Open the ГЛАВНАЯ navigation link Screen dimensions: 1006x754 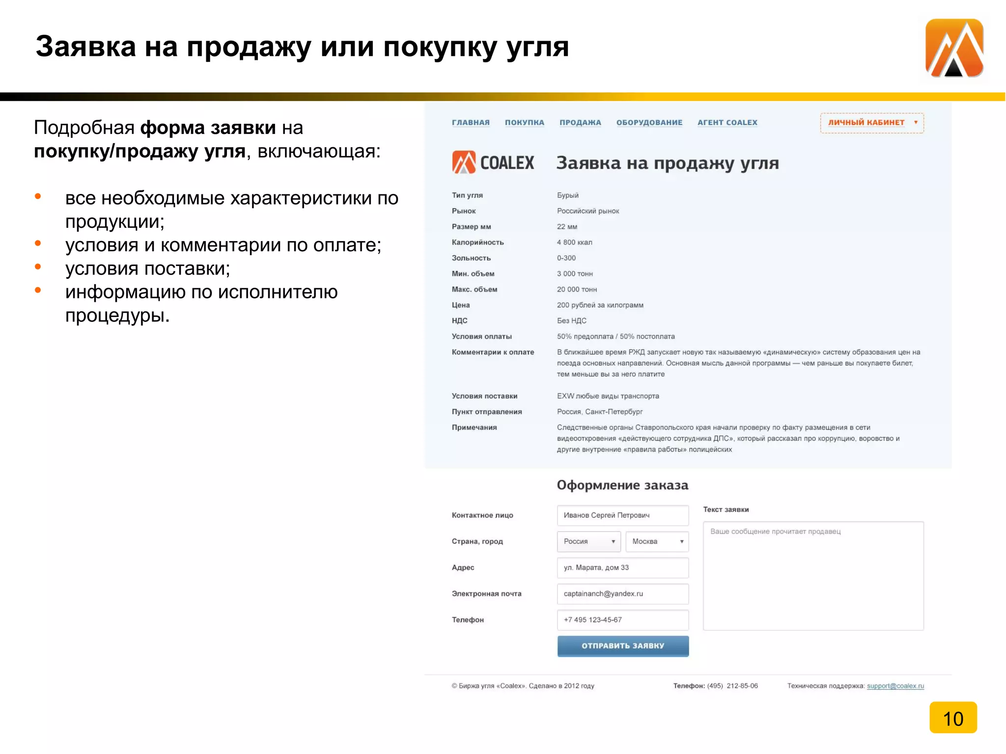click(471, 123)
